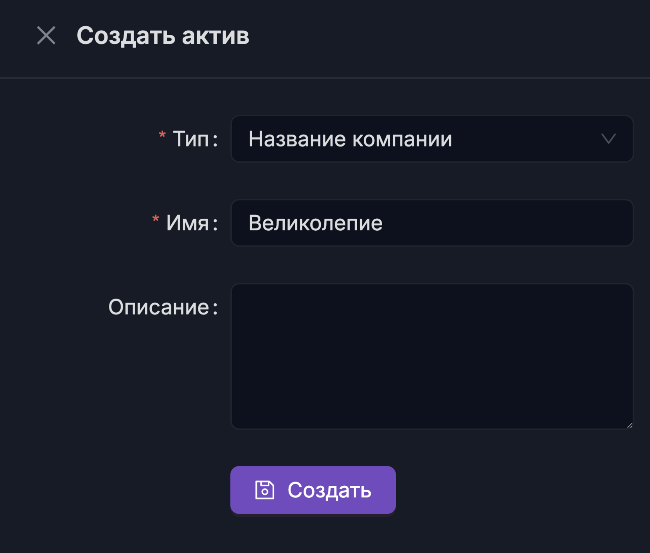Click the Тип field label

coord(191,139)
